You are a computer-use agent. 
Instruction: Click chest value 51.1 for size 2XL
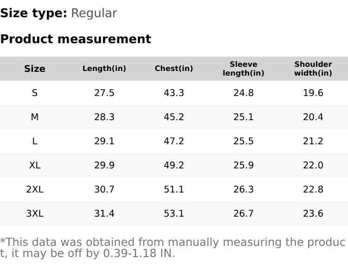click(174, 189)
